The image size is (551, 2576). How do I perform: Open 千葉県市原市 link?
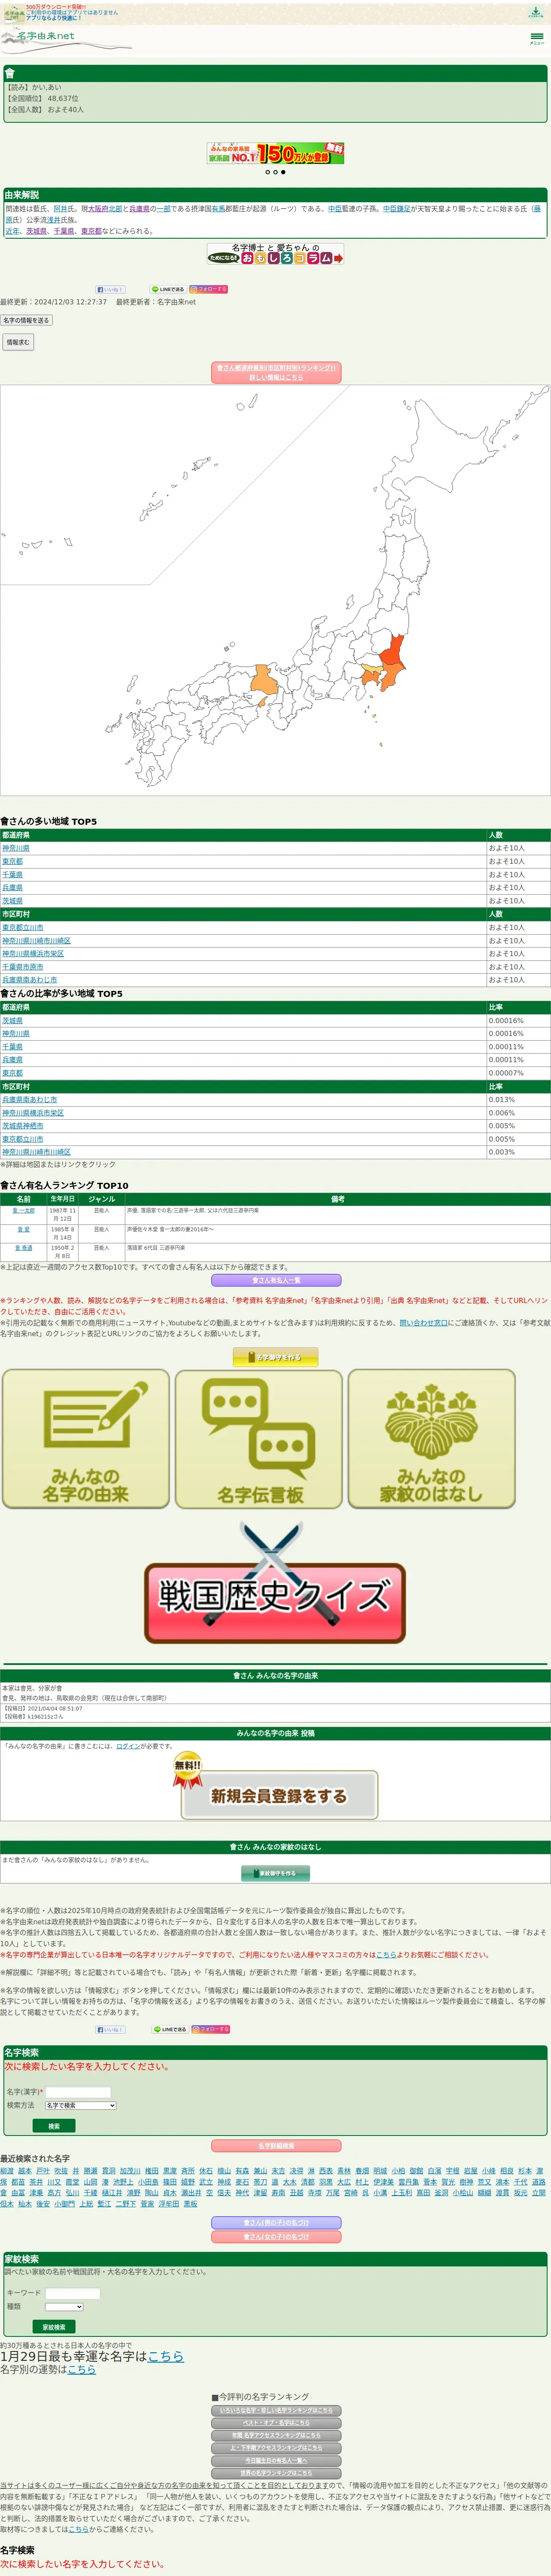pyautogui.click(x=23, y=967)
